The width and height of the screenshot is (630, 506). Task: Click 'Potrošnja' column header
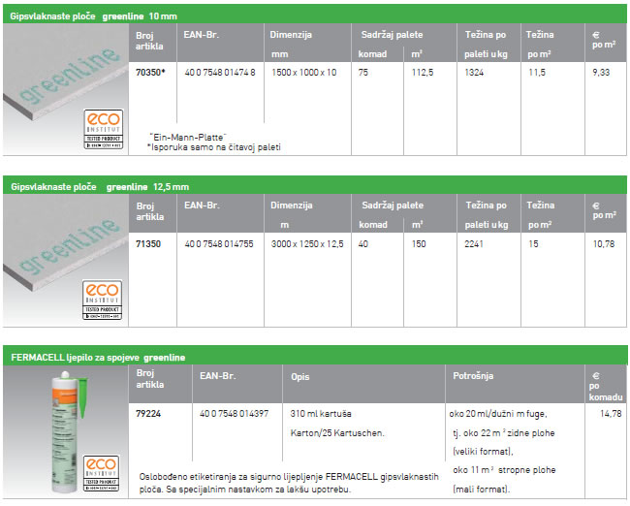point(473,376)
